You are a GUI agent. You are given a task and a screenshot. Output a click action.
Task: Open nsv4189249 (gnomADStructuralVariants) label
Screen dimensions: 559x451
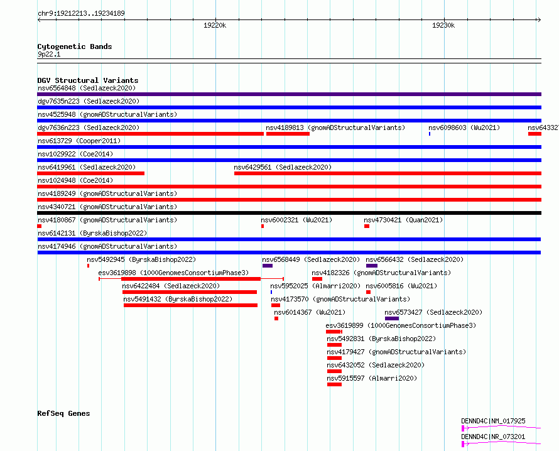pos(107,193)
